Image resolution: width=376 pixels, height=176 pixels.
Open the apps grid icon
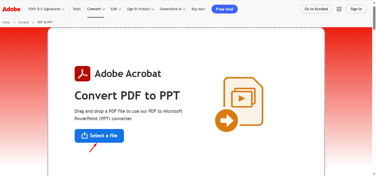coord(339,9)
